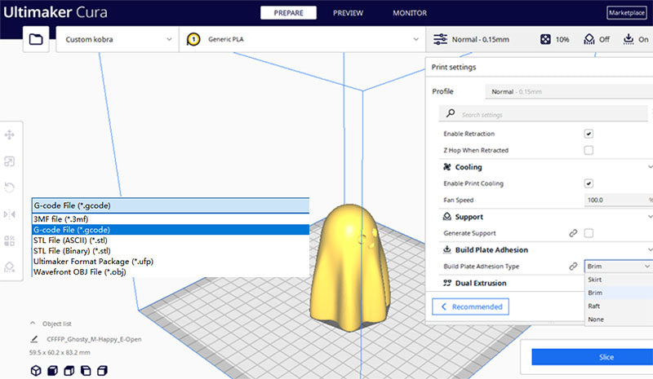Click the Recommended button
The image size is (653, 379).
coord(470,306)
